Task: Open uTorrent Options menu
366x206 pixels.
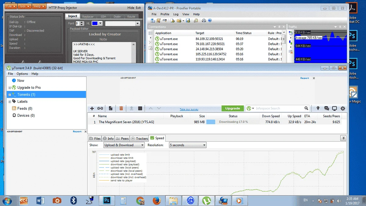Action: (22, 74)
